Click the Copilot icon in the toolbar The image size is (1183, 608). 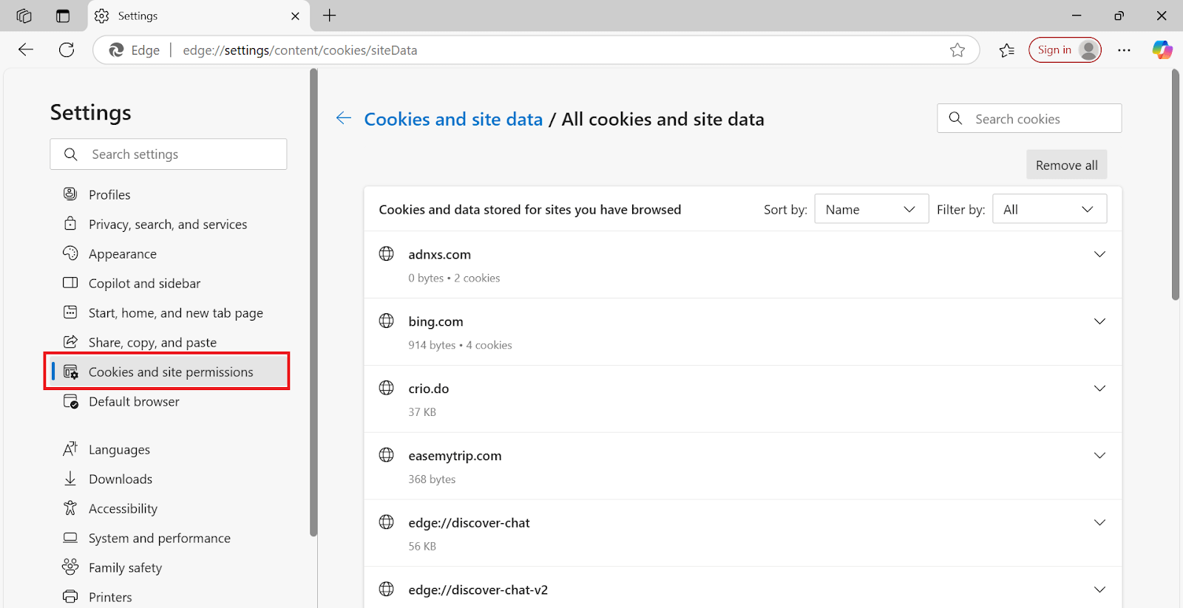pyautogui.click(x=1162, y=49)
